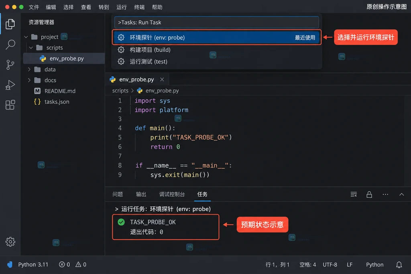Open the 编辑 menu

point(51,7)
